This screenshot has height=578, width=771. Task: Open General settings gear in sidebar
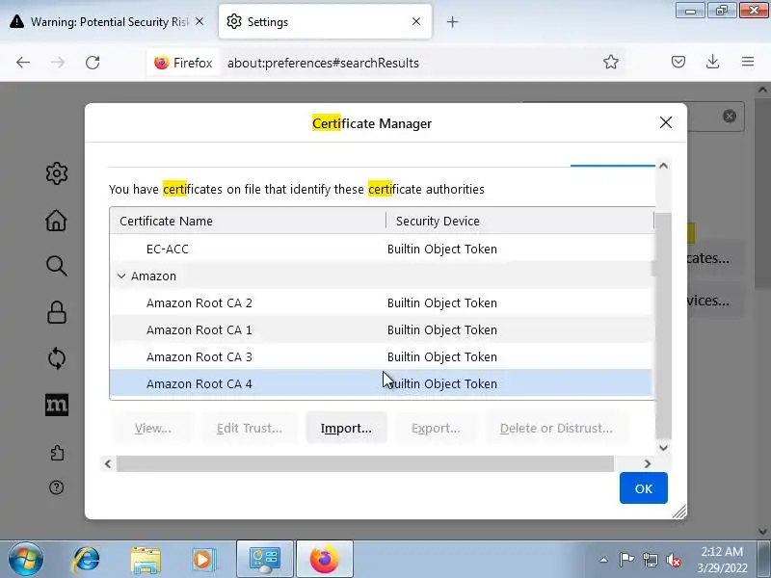pos(57,173)
